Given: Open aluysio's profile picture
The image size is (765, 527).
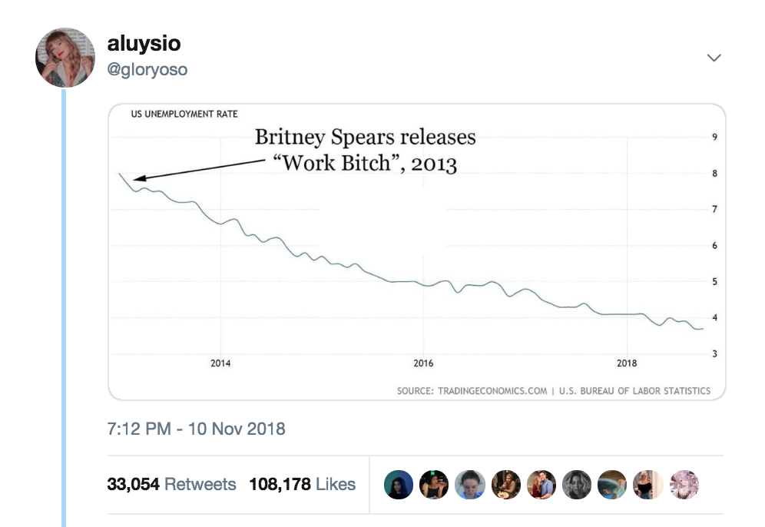Looking at the screenshot, I should tap(65, 58).
